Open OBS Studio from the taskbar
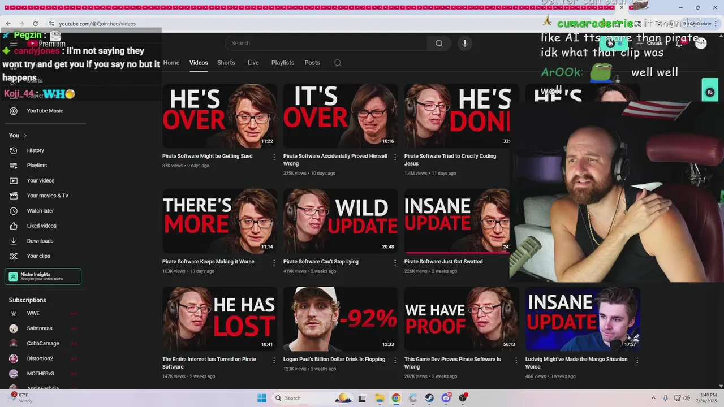This screenshot has width=724, height=407. [x=463, y=398]
